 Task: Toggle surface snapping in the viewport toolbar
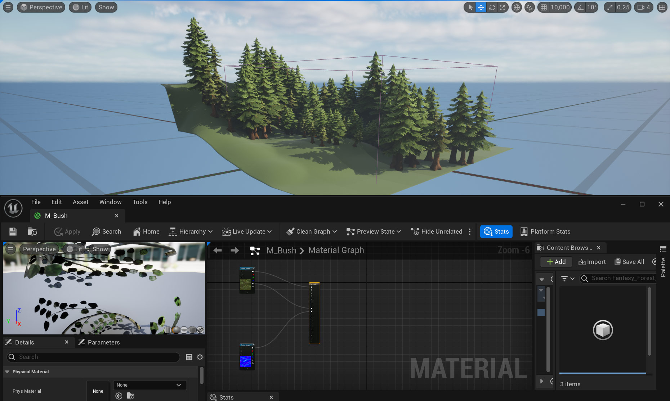click(530, 7)
